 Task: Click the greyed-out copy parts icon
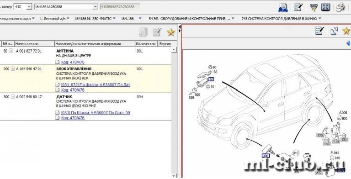pos(143,32)
